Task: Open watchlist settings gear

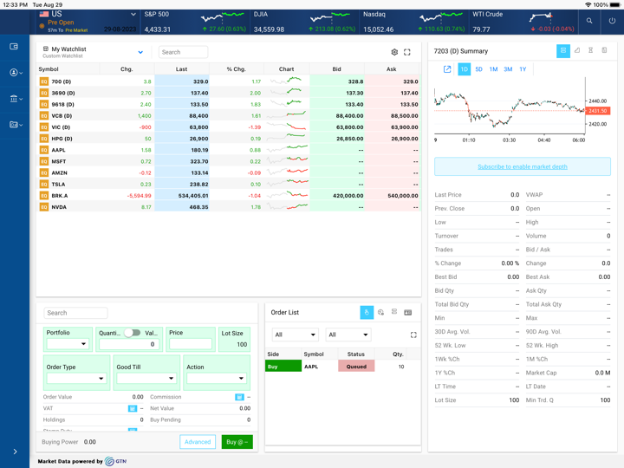Action: coord(394,52)
